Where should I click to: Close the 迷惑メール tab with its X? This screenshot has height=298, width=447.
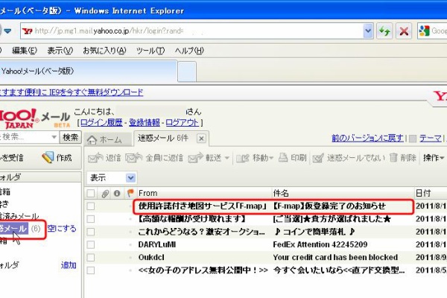201,139
